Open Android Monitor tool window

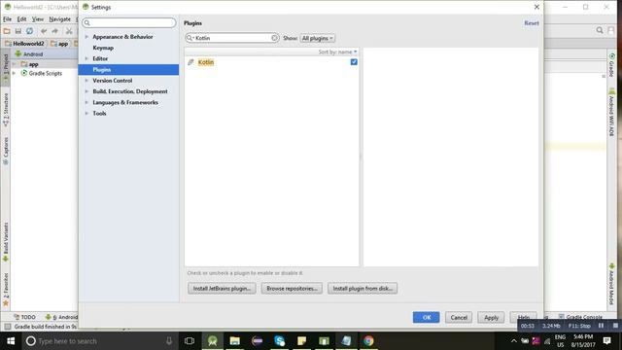(61, 317)
